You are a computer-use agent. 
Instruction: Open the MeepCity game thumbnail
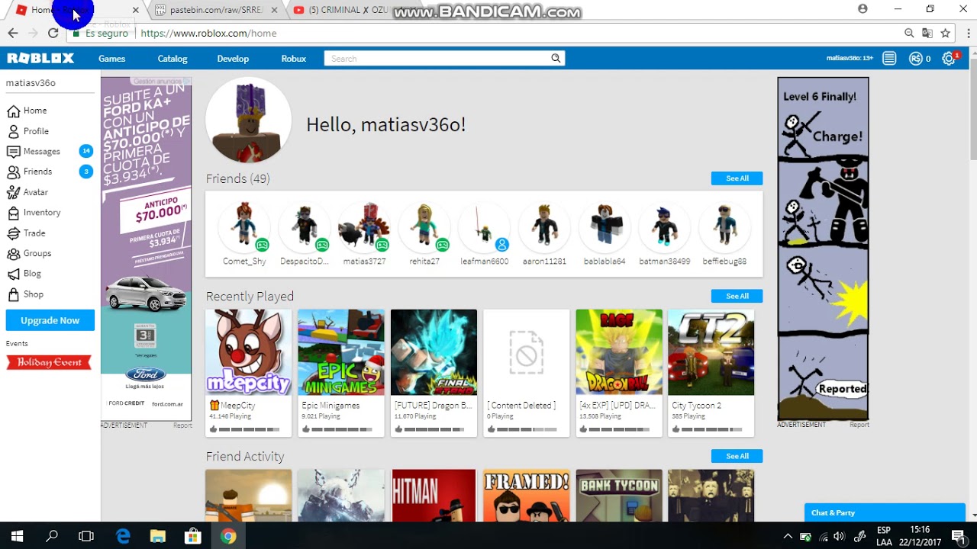point(249,352)
